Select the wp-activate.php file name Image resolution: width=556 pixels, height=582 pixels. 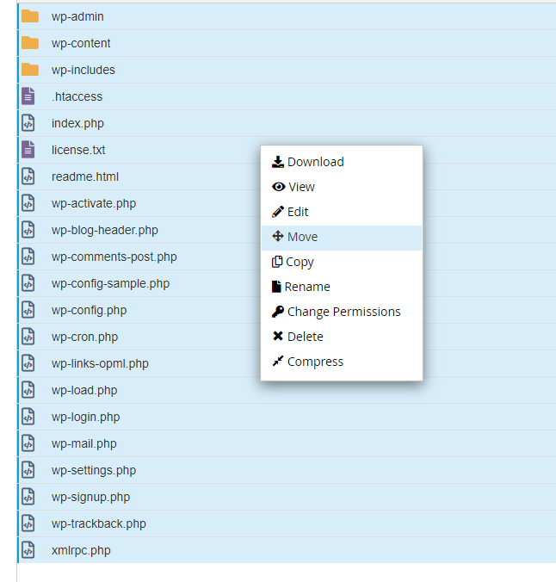(x=94, y=204)
